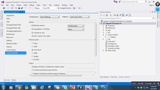Select ES 2015 module system radio button

coord(32,59)
